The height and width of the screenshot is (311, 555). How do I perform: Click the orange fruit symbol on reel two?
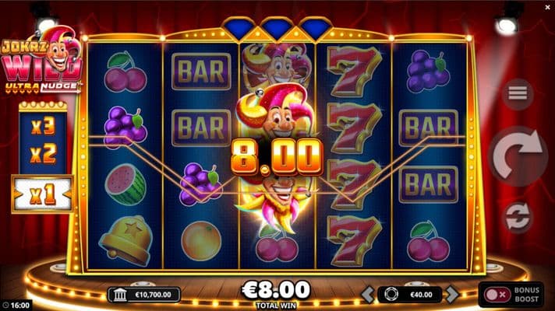click(201, 241)
